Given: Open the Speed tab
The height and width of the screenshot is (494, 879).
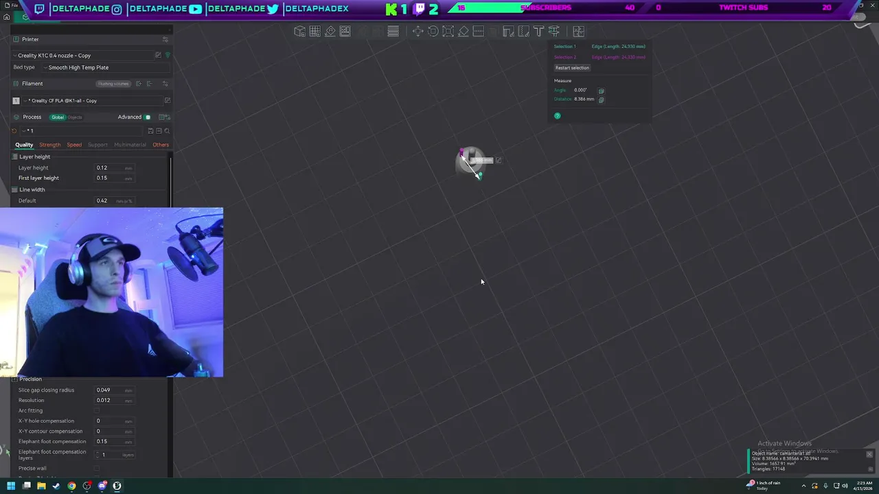Looking at the screenshot, I should pyautogui.click(x=74, y=145).
